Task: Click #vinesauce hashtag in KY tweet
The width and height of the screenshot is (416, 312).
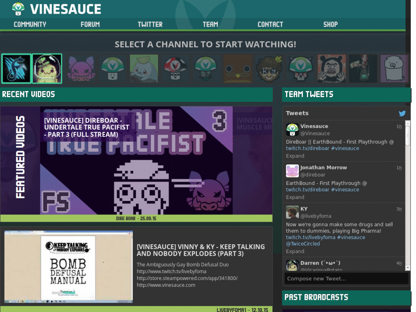Action: (x=351, y=237)
